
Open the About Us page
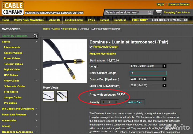pyautogui.click(x=55, y=20)
